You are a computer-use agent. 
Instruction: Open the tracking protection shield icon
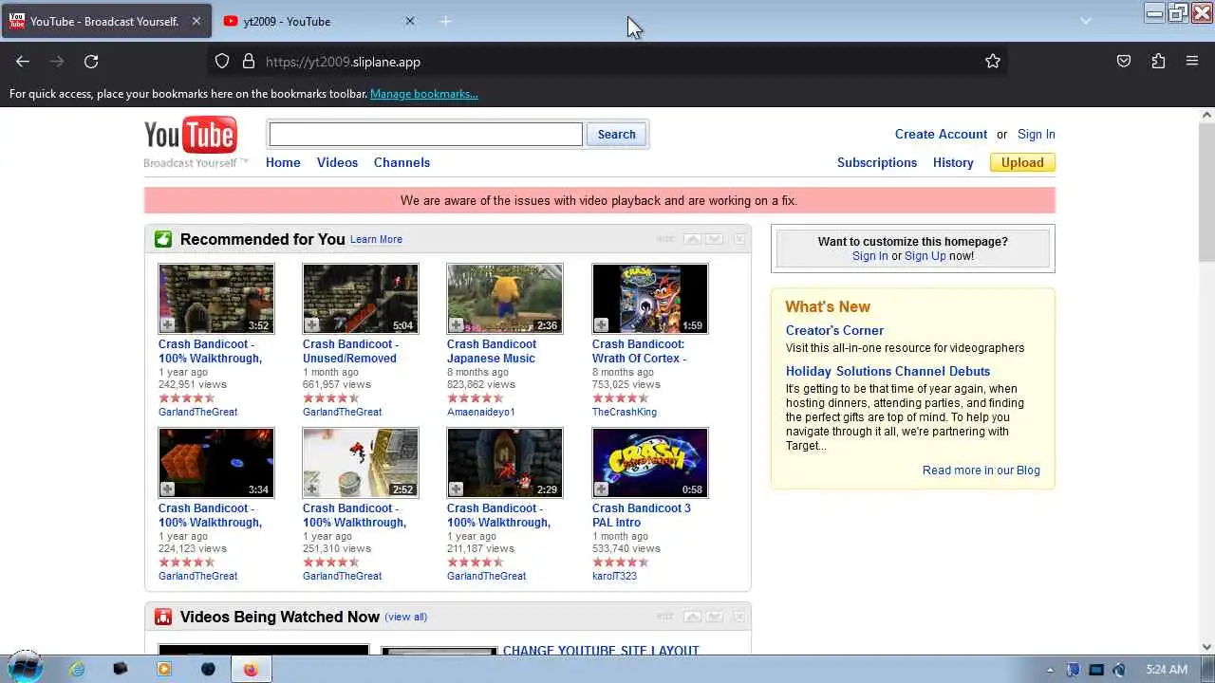tap(222, 62)
